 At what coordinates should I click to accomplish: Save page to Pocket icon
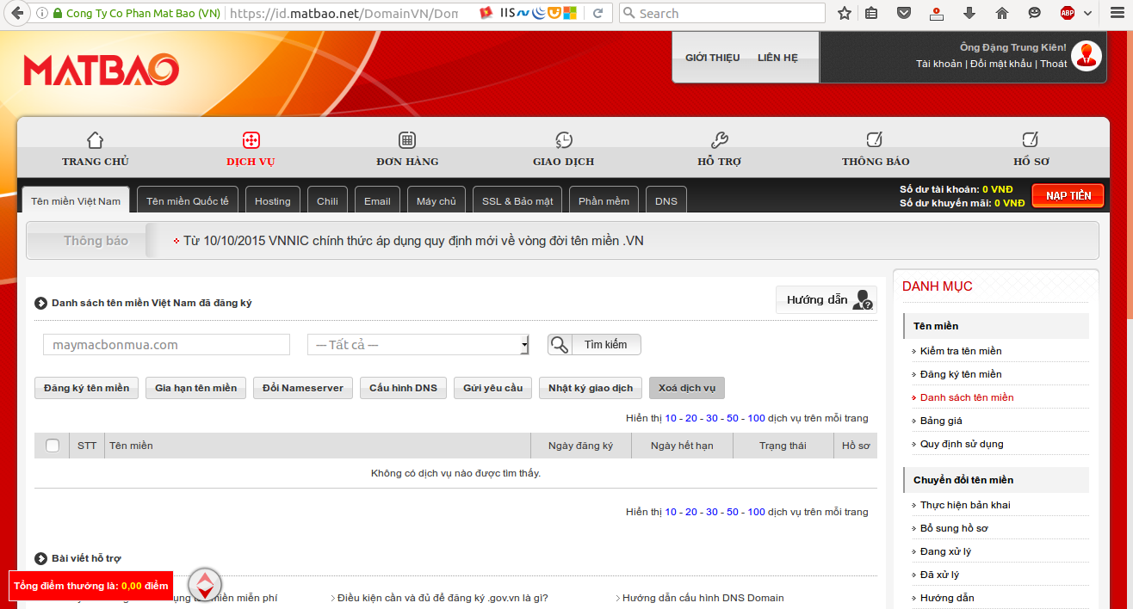[x=904, y=13]
